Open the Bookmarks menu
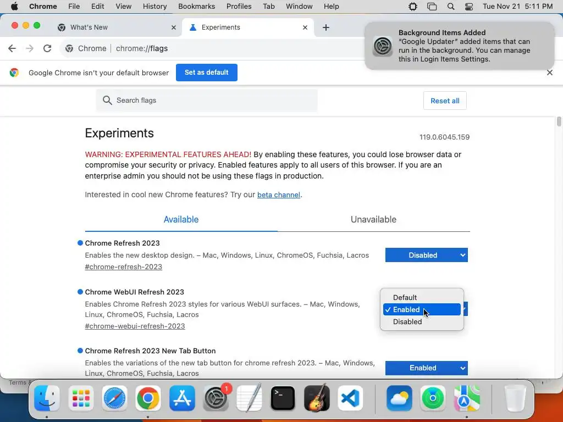Viewport: 563px width, 422px height. click(196, 7)
